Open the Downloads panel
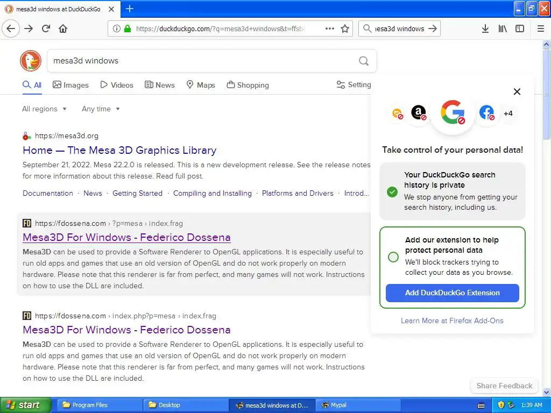 click(485, 29)
